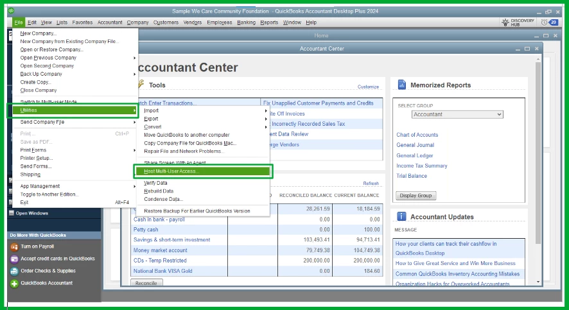Click the Customize link in Tools
This screenshot has width=569, height=310.
(x=368, y=87)
